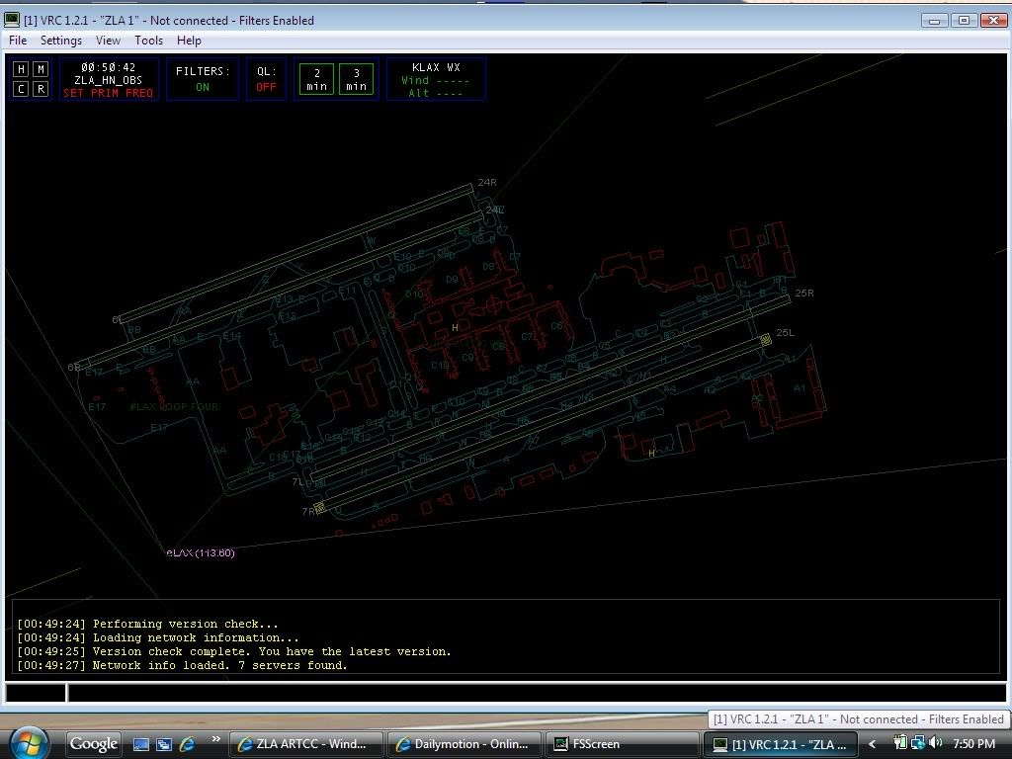Select the 2 min timer button

(316, 79)
